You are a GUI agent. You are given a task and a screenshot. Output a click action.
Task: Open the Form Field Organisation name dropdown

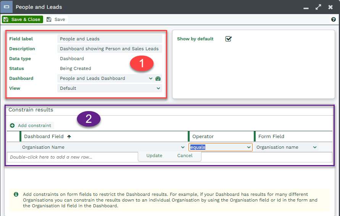tap(315, 147)
